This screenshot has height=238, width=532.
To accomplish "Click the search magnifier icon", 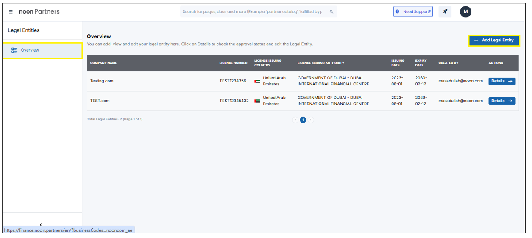I will 331,12.
